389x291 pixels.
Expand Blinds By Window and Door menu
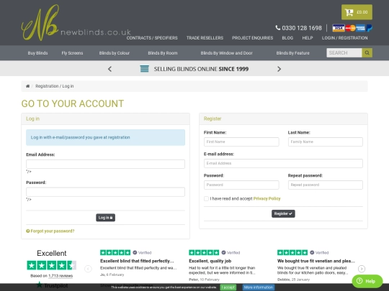point(226,53)
